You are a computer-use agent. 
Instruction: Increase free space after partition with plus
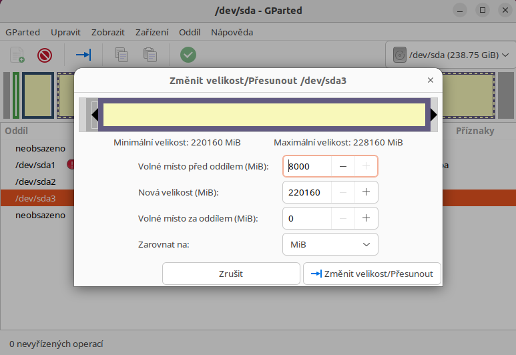tap(366, 218)
